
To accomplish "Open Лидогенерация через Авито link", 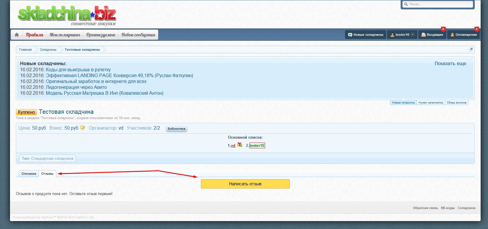I will tap(76, 87).
